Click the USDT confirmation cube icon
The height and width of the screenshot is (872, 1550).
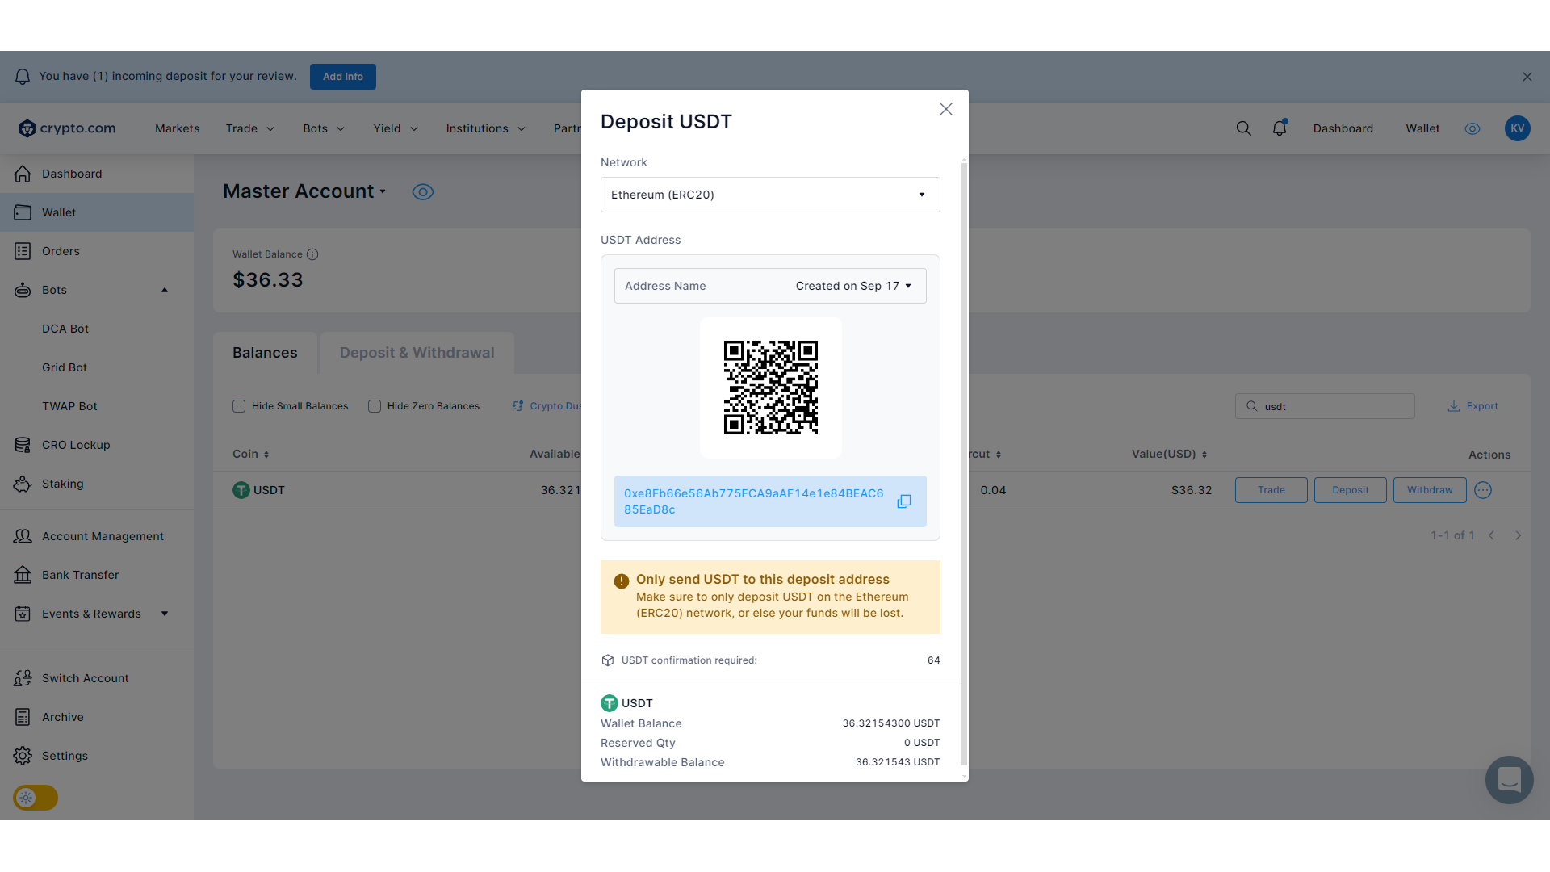[608, 660]
